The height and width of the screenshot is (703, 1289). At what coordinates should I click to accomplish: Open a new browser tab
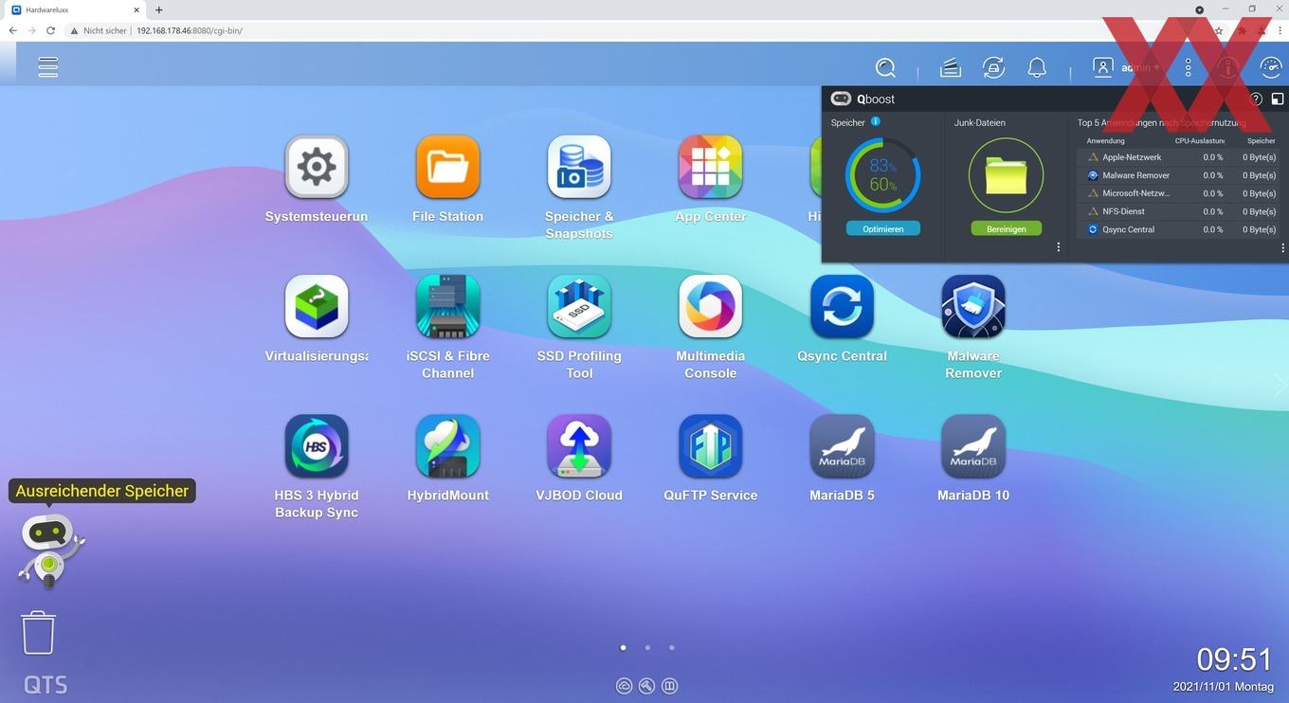[x=158, y=9]
